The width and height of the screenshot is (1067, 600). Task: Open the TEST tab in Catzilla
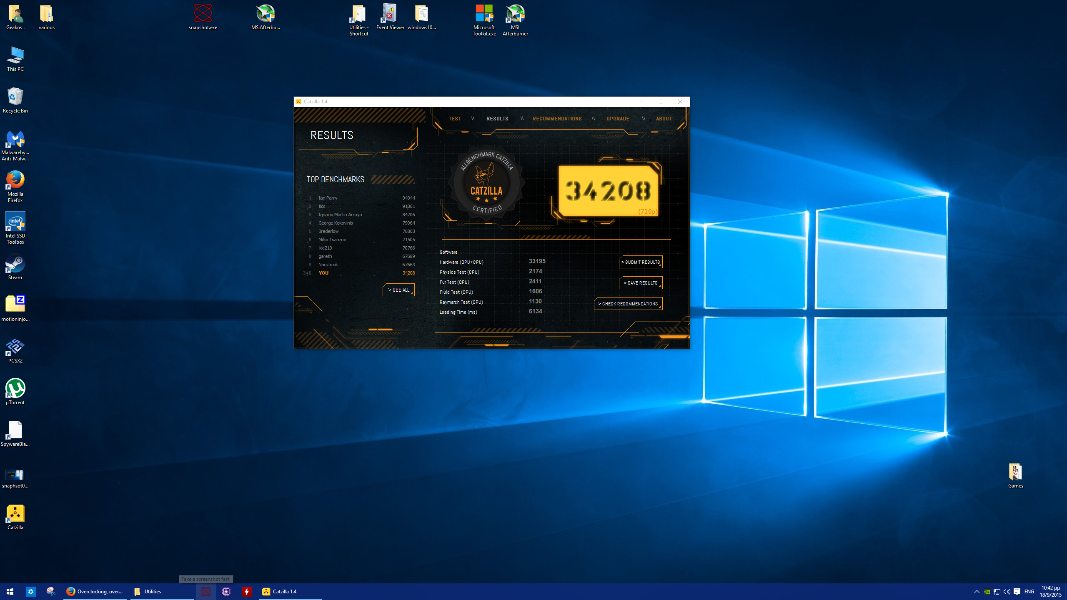(x=455, y=119)
